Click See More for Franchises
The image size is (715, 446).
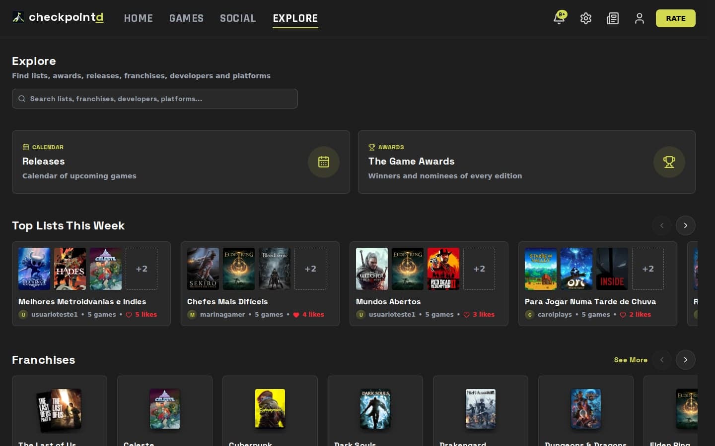(x=631, y=360)
